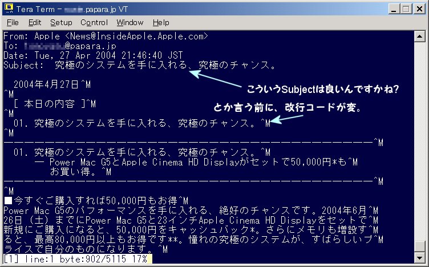Click the お買い得。 line
This screenshot has width=429, height=267.
coord(80,172)
